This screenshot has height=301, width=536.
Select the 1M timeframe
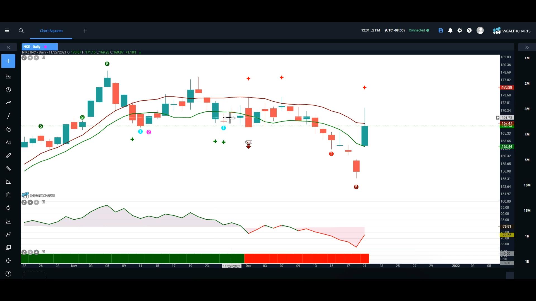[x=527, y=58]
